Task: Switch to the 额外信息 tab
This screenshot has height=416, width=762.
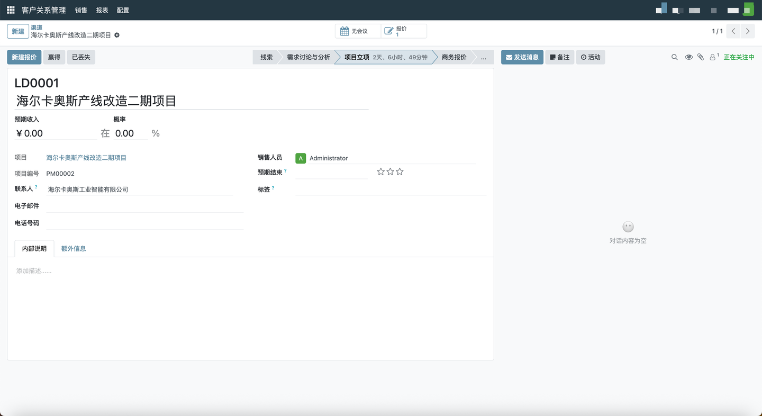Action: point(74,249)
